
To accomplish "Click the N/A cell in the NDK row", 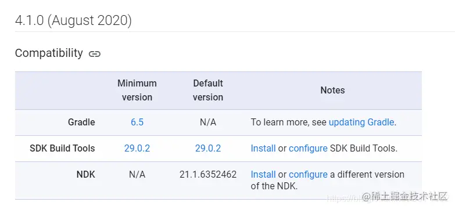I will pyautogui.click(x=137, y=175).
